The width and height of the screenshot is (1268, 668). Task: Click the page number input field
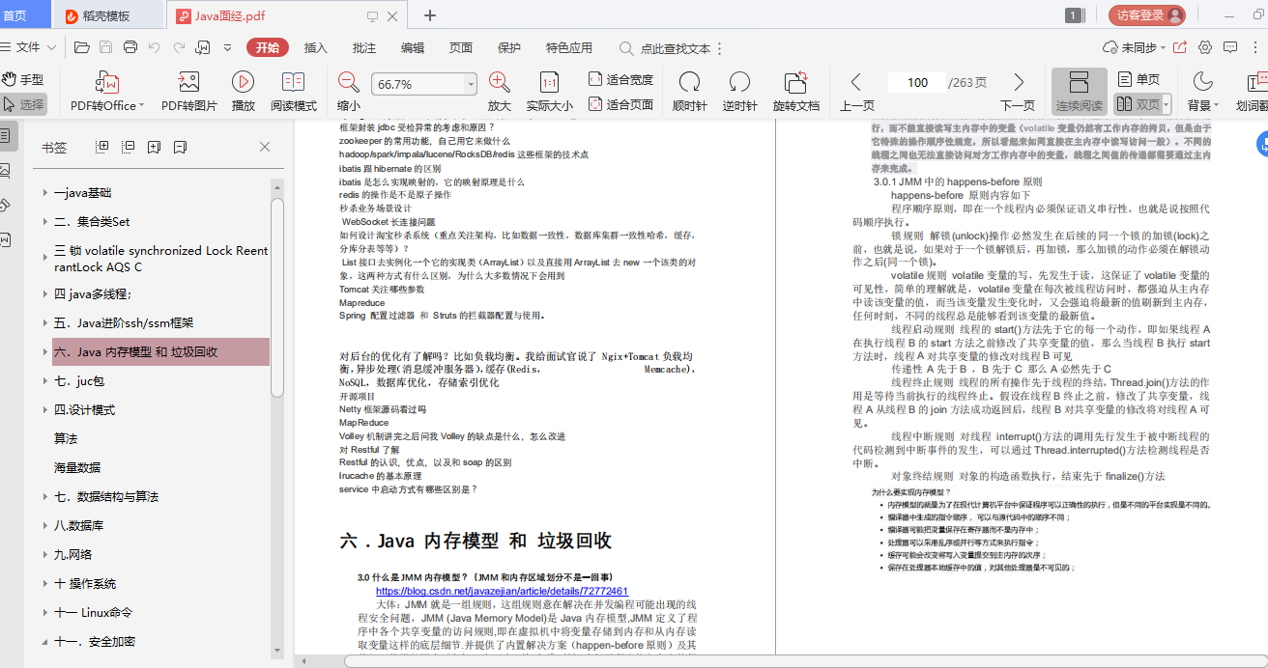click(917, 83)
